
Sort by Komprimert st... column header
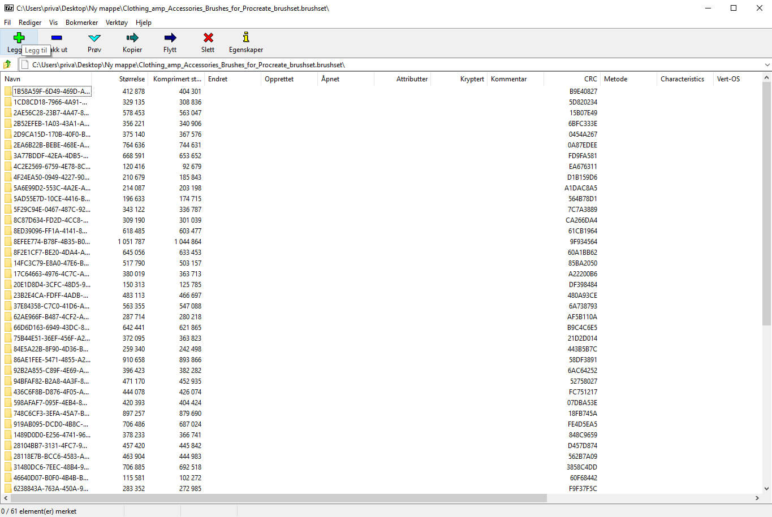pos(176,79)
